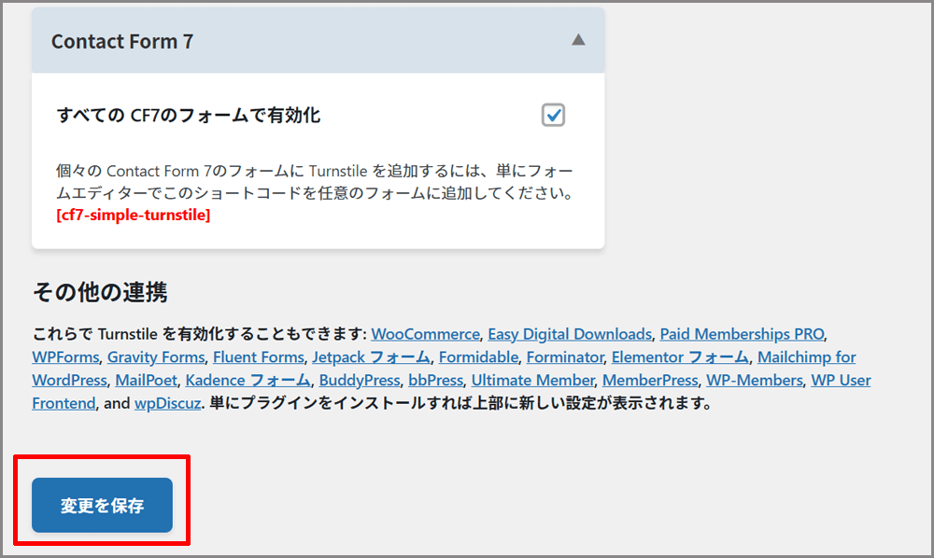
Task: Follow the MailPoet link
Action: pos(146,381)
